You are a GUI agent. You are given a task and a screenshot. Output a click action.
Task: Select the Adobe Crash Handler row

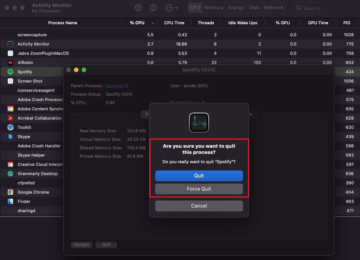[32, 146]
